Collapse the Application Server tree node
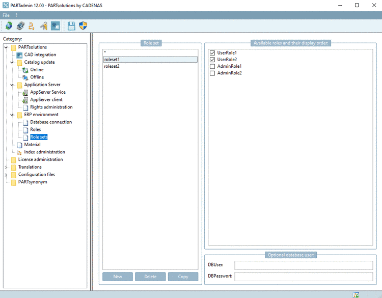This screenshot has width=382, height=298. pos(12,85)
